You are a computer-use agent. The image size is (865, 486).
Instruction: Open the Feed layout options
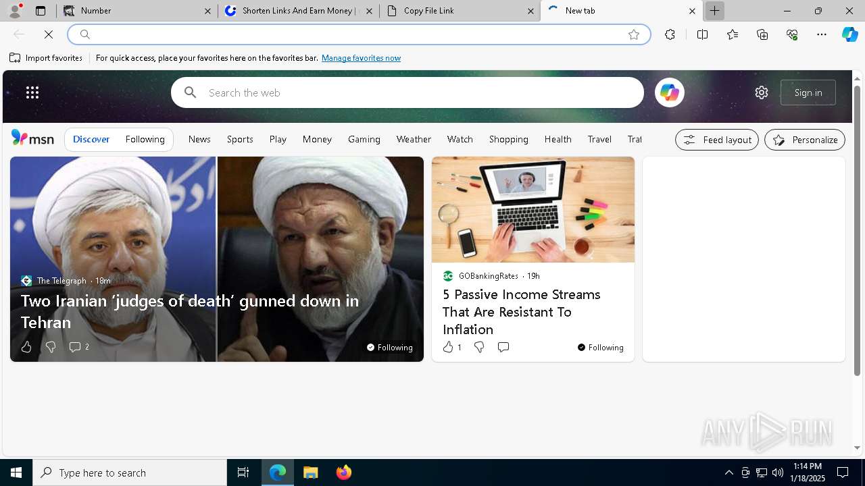click(x=717, y=140)
